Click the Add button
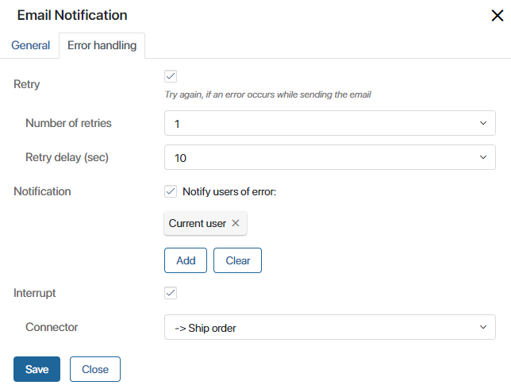 click(186, 260)
